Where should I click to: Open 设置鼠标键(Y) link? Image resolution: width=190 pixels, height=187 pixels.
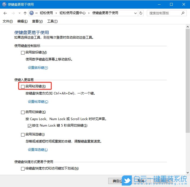(38, 68)
